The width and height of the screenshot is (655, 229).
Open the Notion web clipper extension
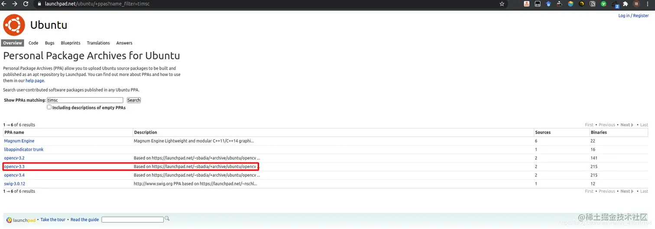pyautogui.click(x=593, y=4)
